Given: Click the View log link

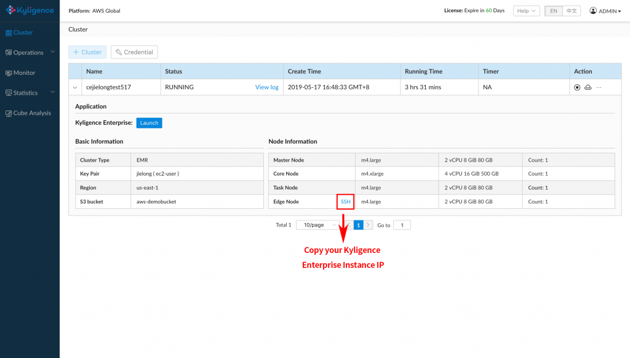Looking at the screenshot, I should point(266,87).
